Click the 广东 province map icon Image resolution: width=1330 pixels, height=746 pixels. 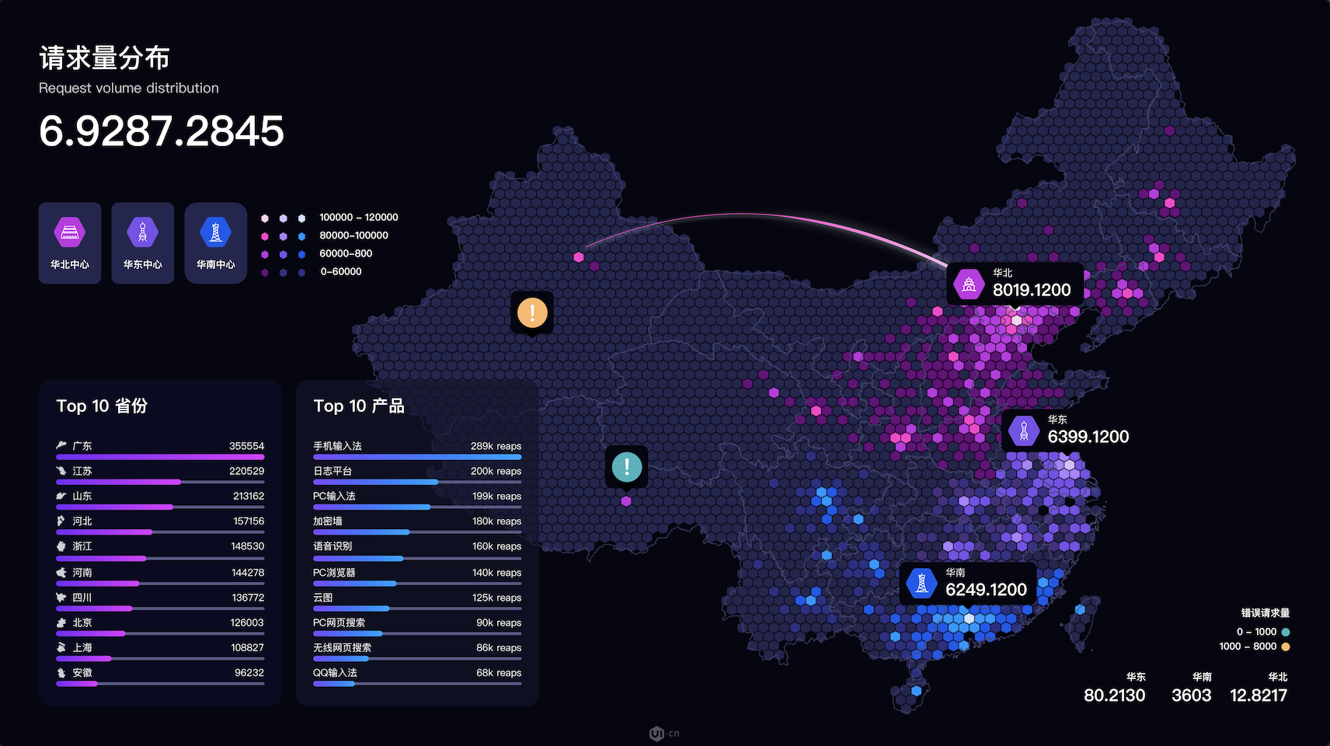click(x=61, y=446)
